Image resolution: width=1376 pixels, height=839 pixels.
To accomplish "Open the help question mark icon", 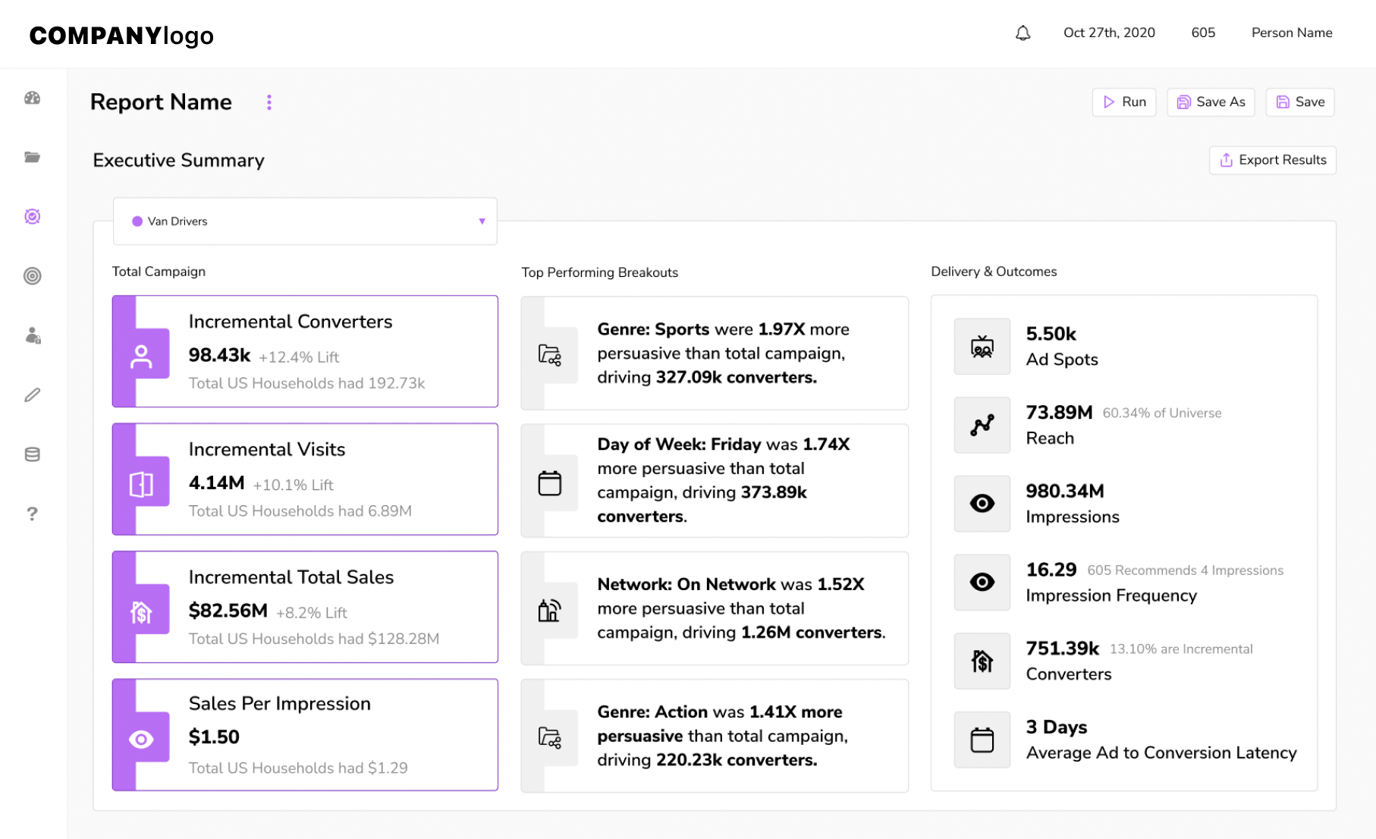I will click(32, 514).
